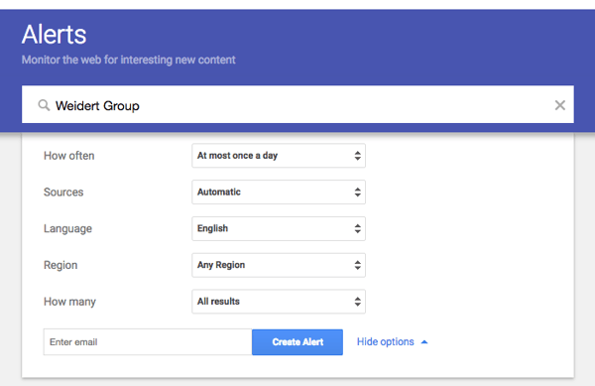Focus the Enter email input field
This screenshot has height=386, width=595.
[148, 342]
